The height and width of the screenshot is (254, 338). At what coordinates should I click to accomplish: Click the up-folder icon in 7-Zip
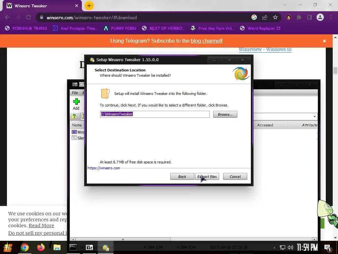coord(74,116)
